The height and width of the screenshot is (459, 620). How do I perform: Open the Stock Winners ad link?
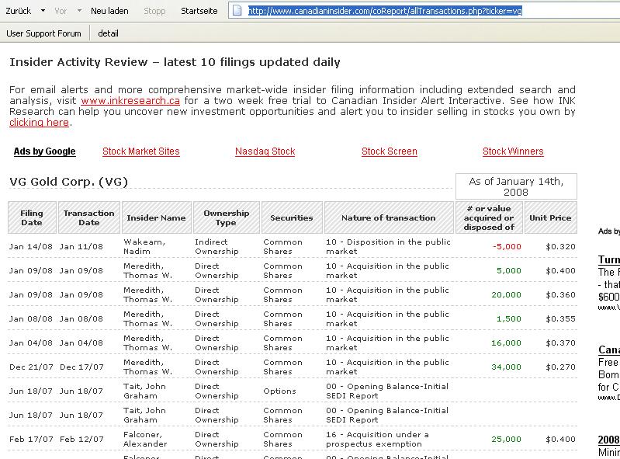point(513,151)
